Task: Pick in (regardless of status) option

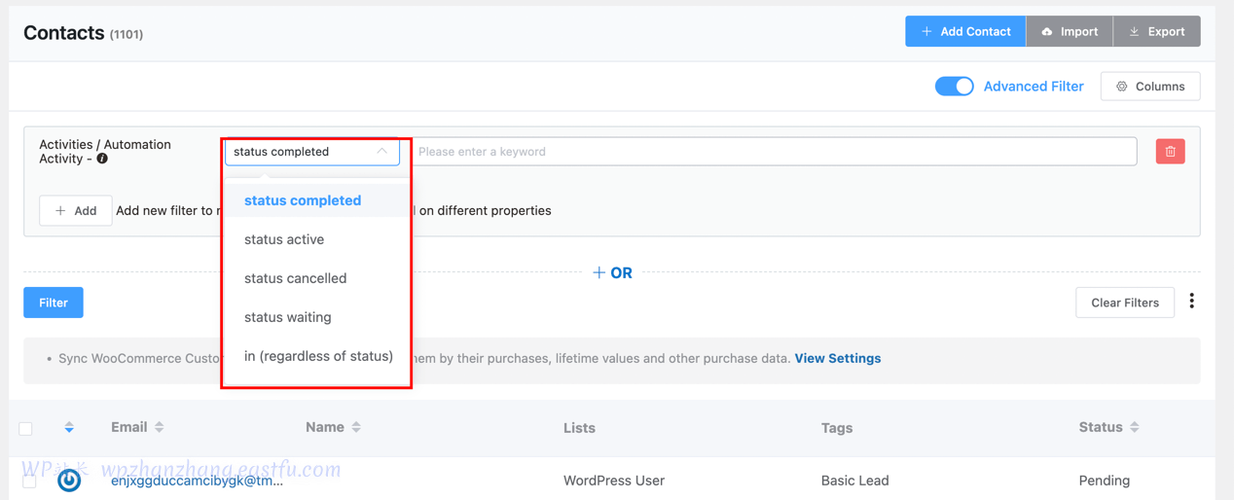Action: (x=318, y=356)
